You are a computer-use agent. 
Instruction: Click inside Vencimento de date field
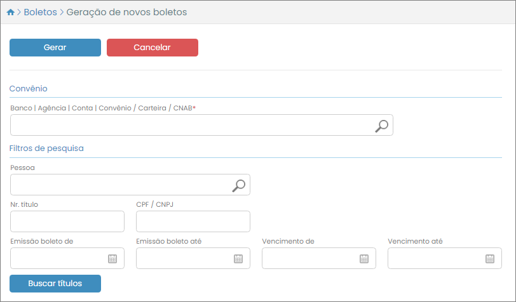(x=309, y=258)
